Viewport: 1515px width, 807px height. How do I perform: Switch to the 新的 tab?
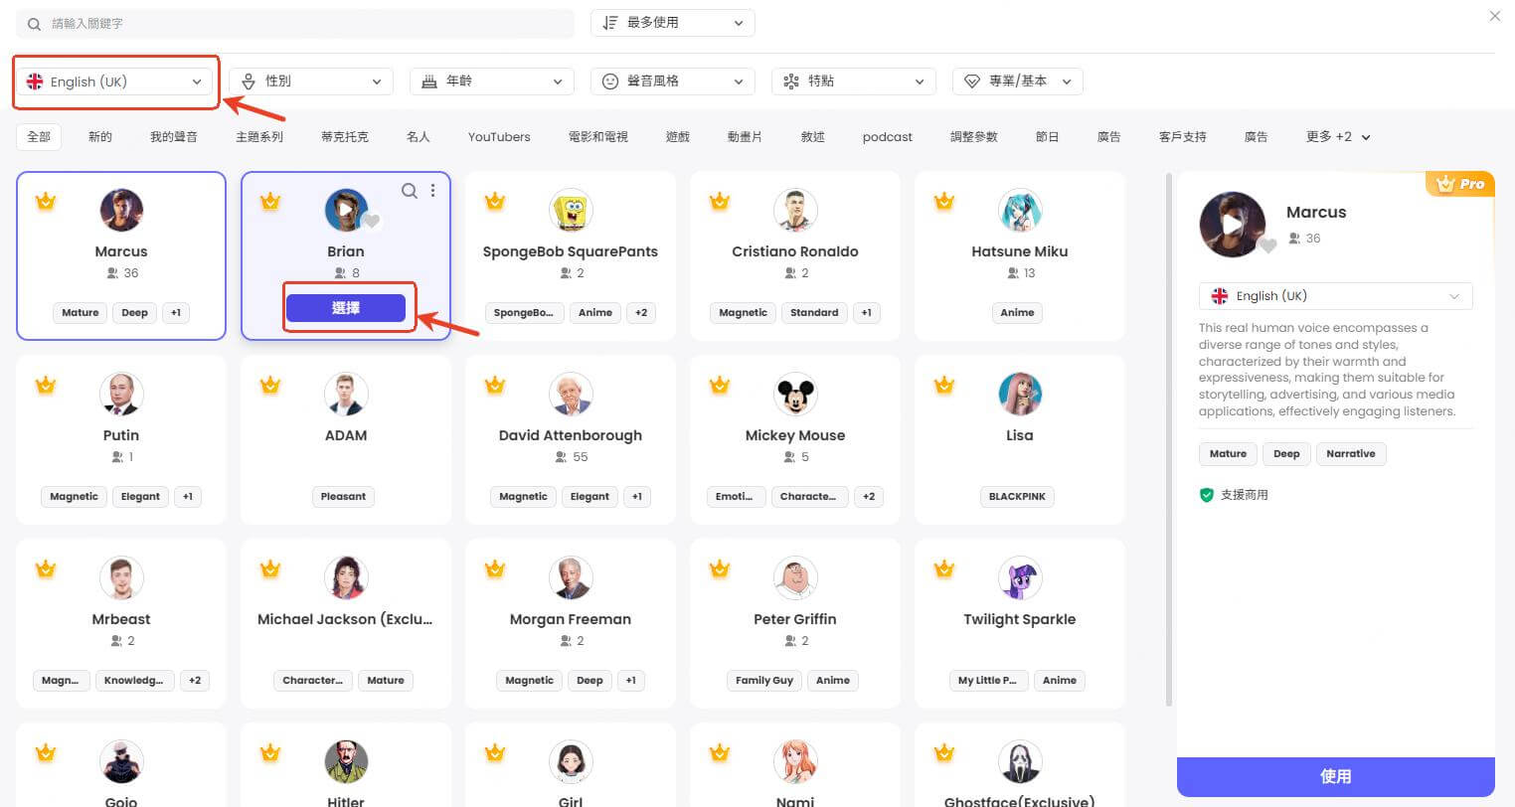pyautogui.click(x=100, y=137)
